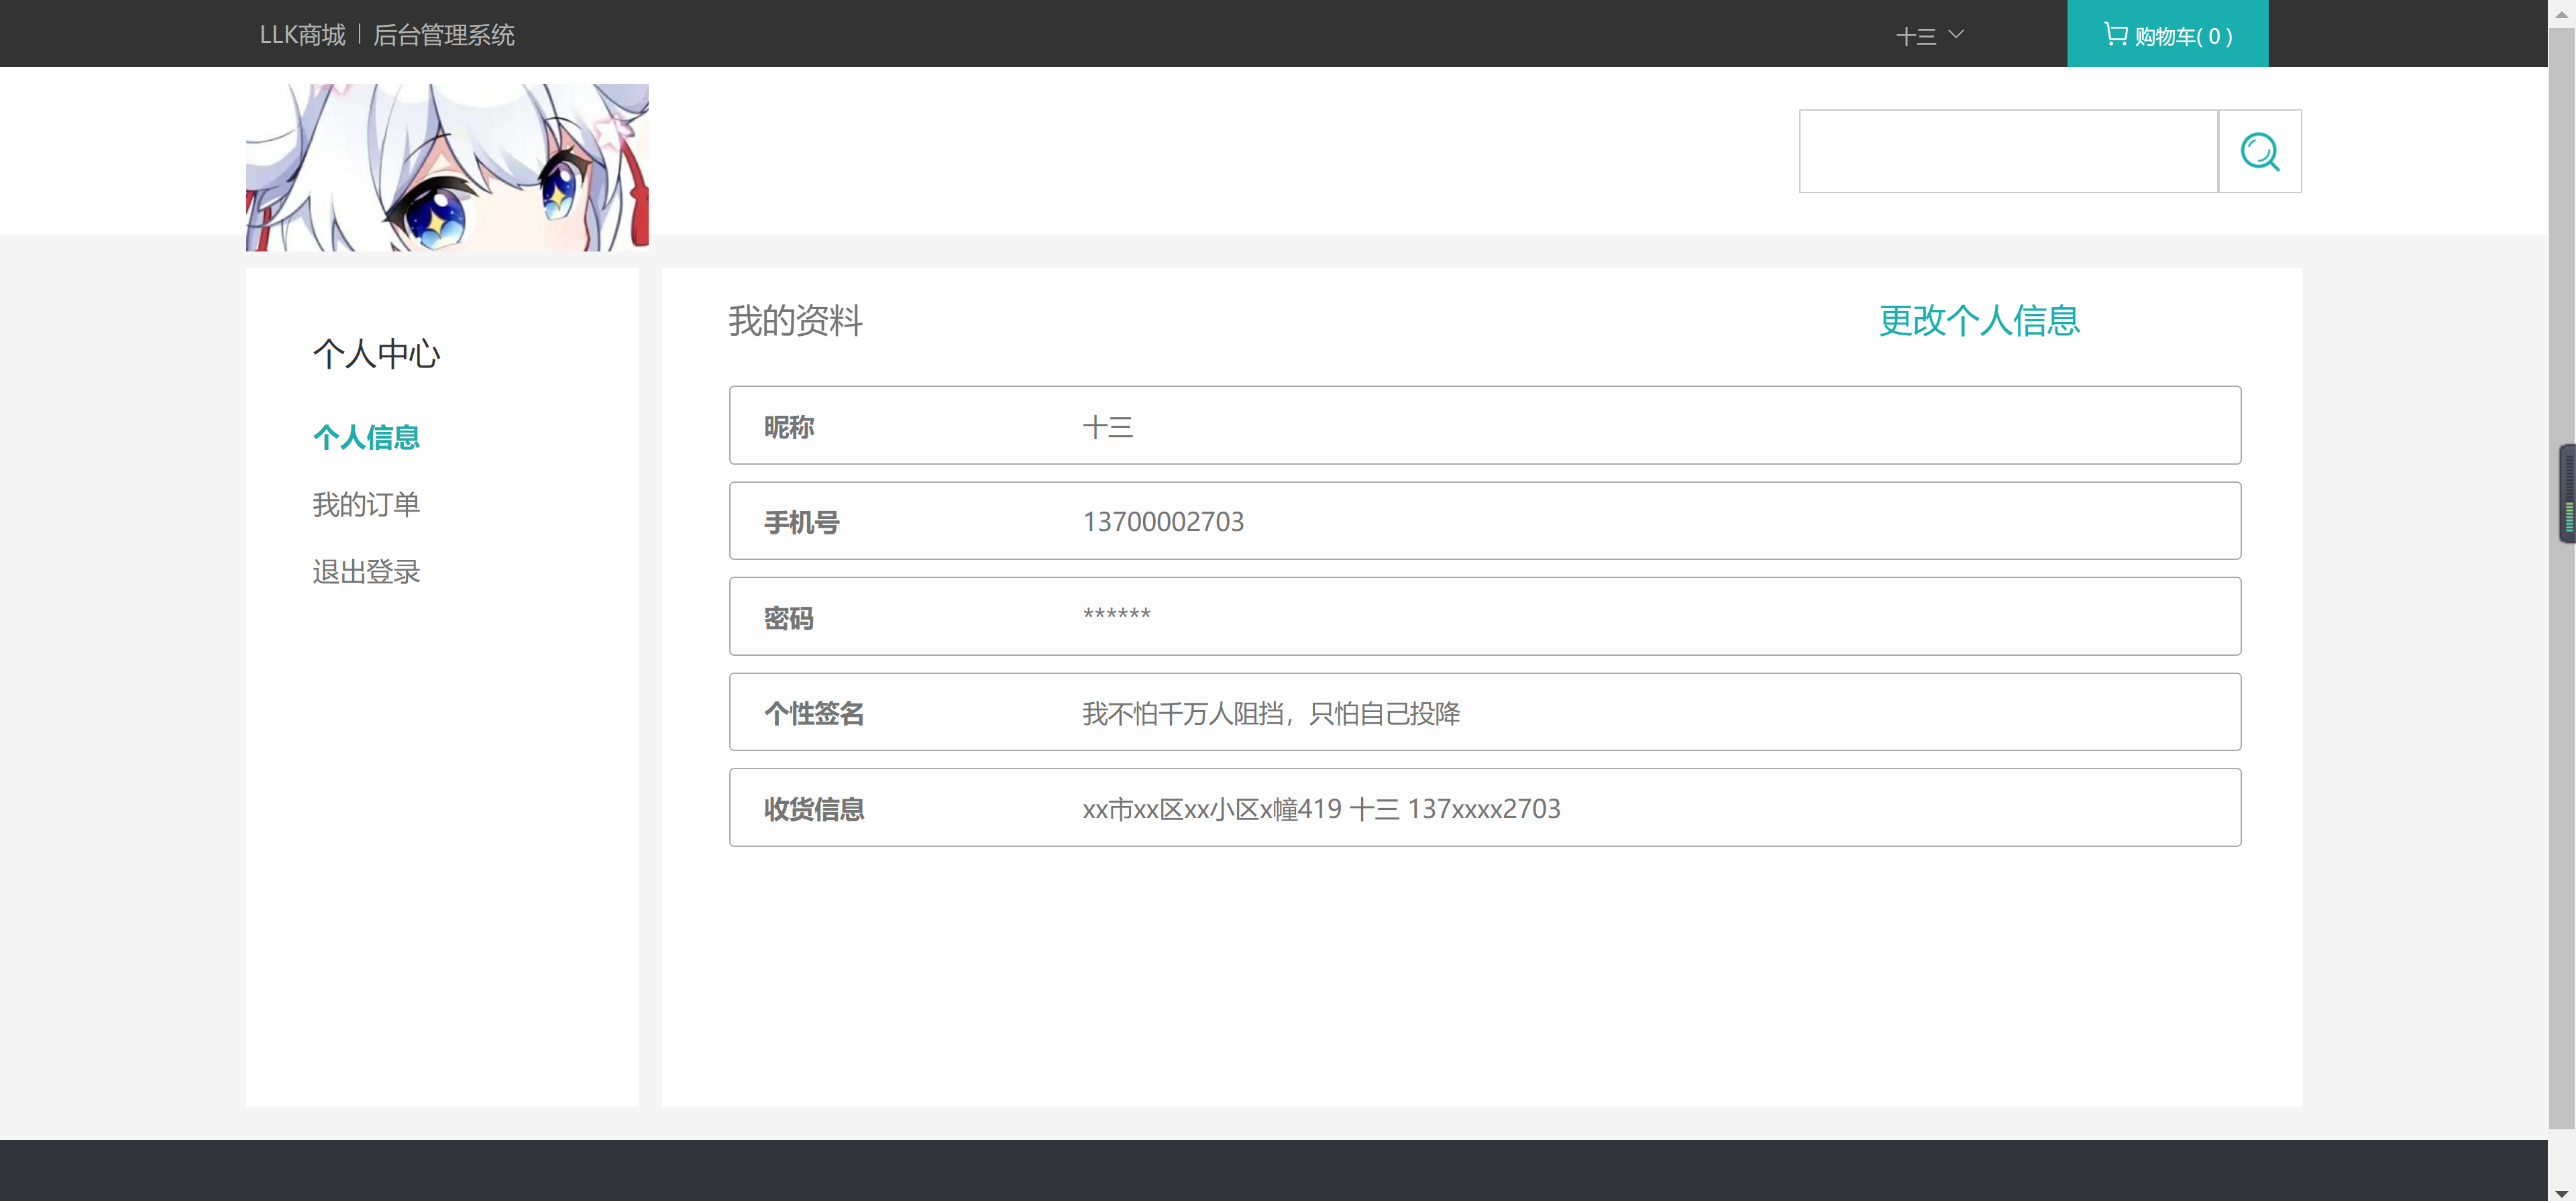Click the 手机号 label
Viewport: 2576px width, 1201px height.
(x=802, y=522)
